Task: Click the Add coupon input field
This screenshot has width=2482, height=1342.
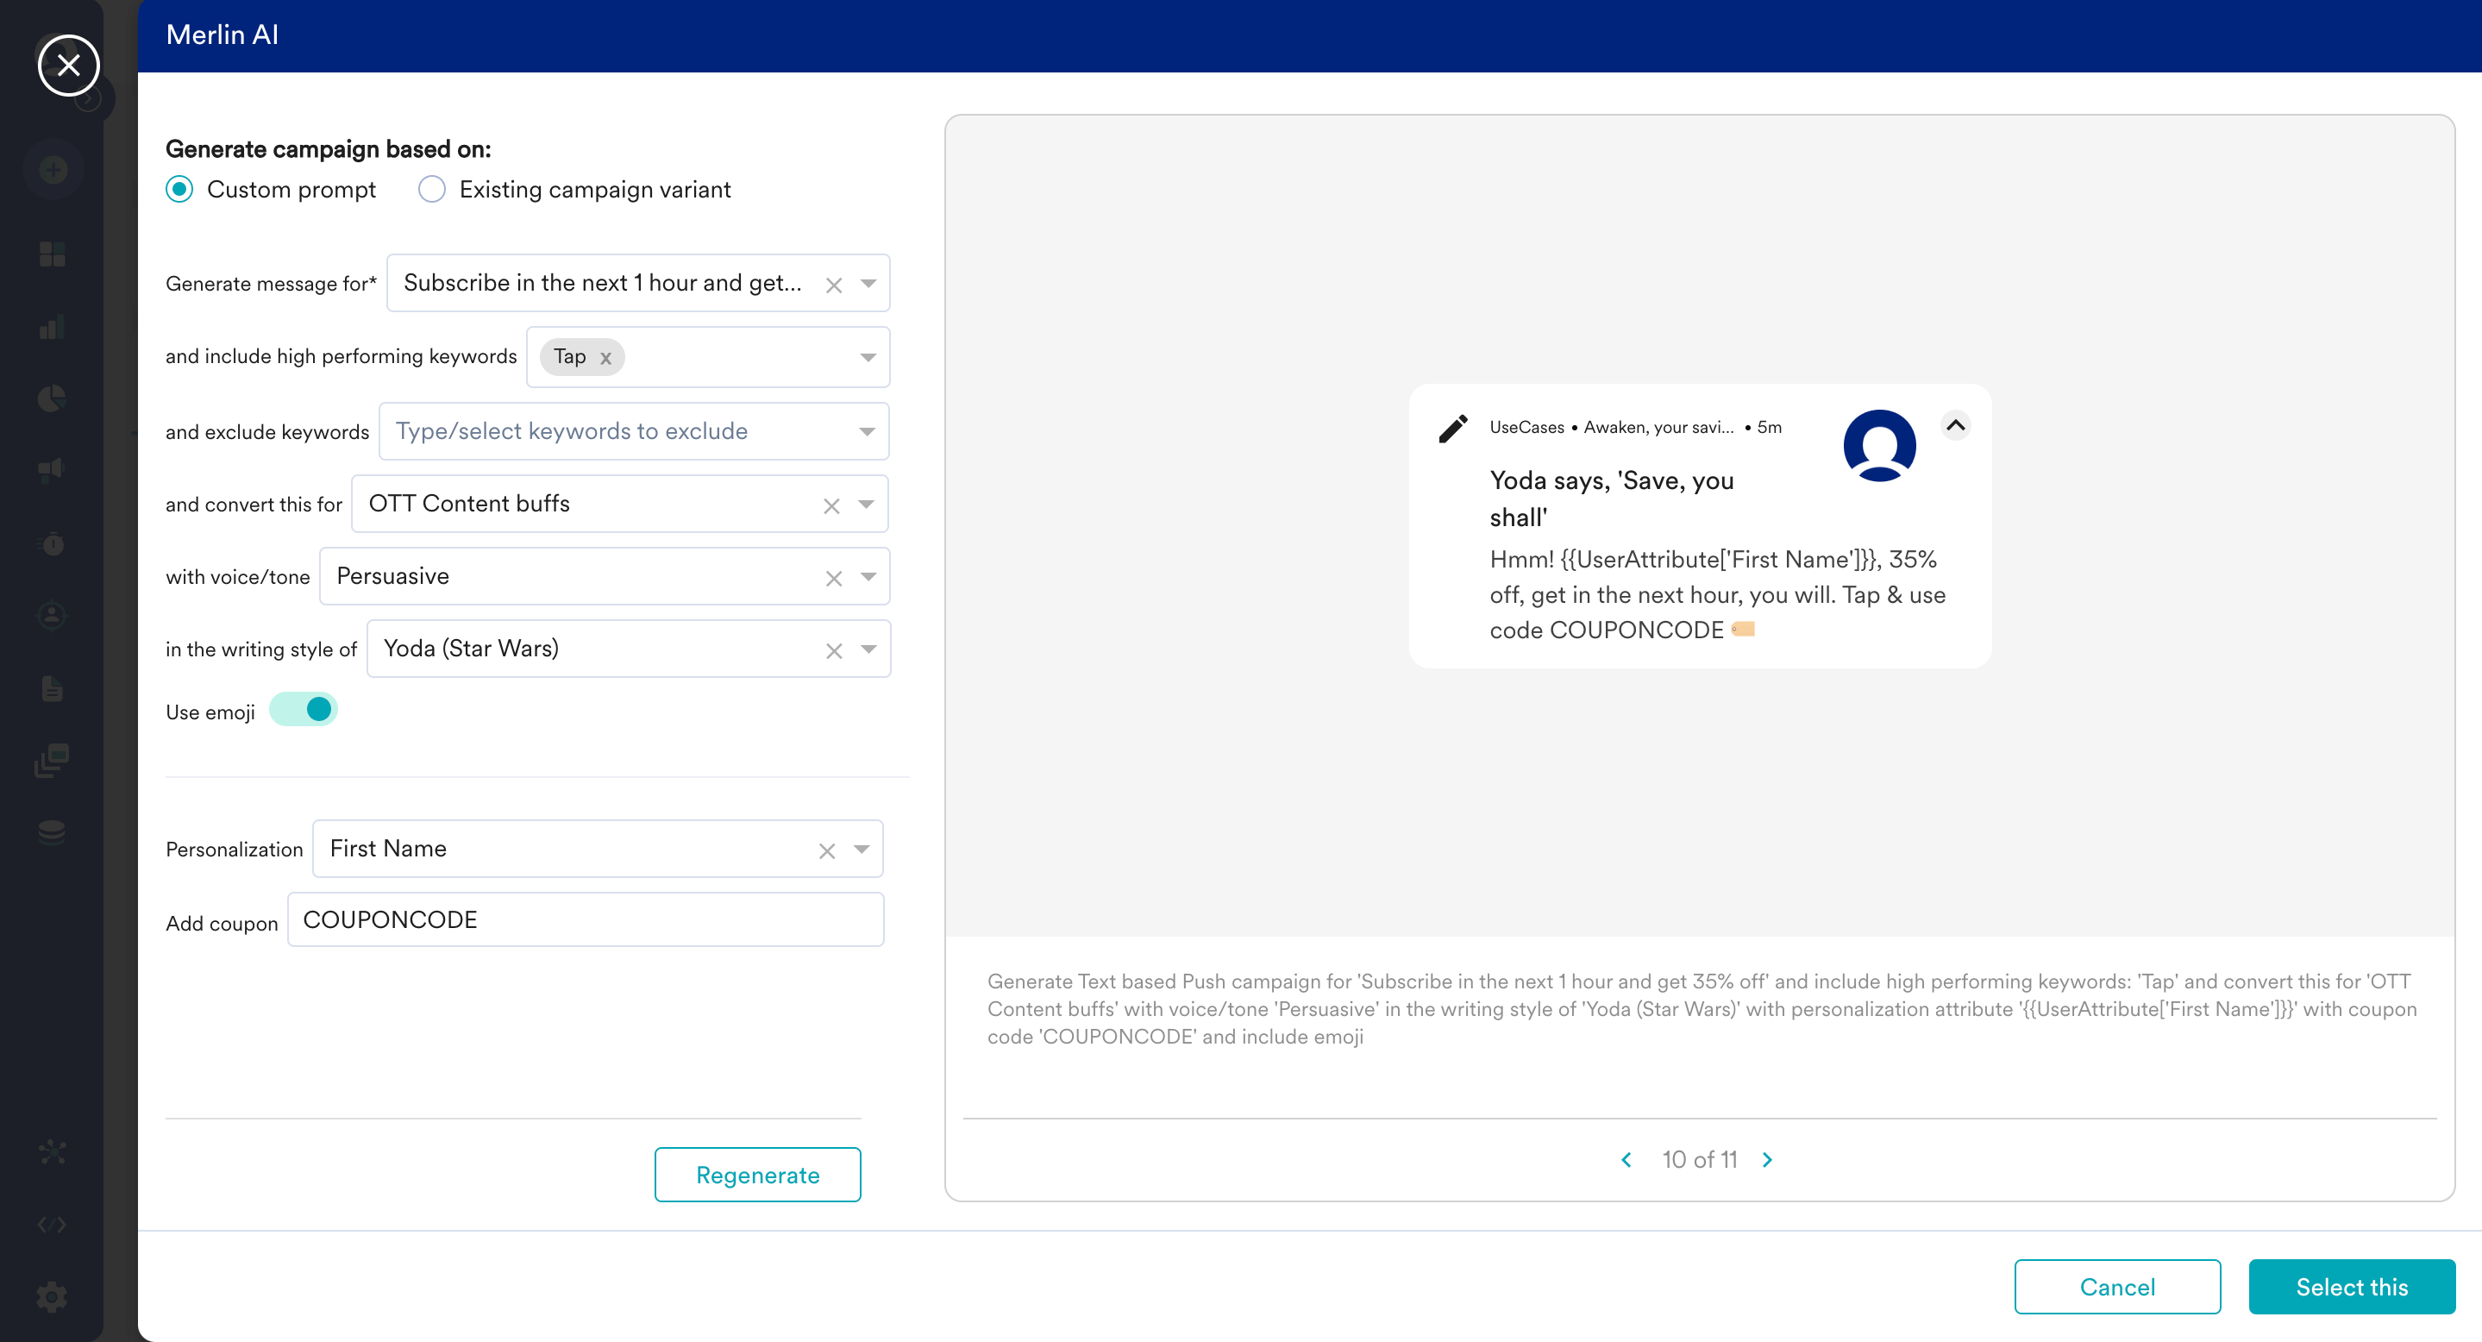Action: point(586,919)
